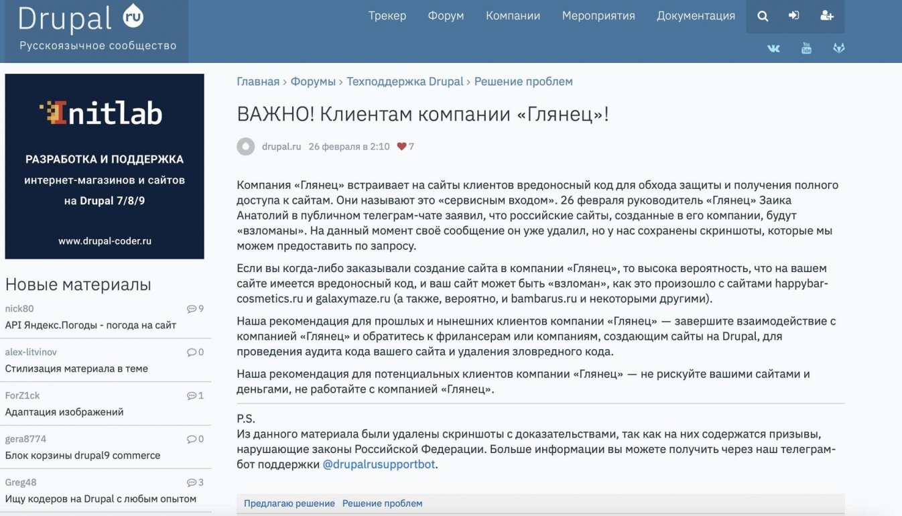Click the heart like icon
902x516 pixels.
point(401,147)
